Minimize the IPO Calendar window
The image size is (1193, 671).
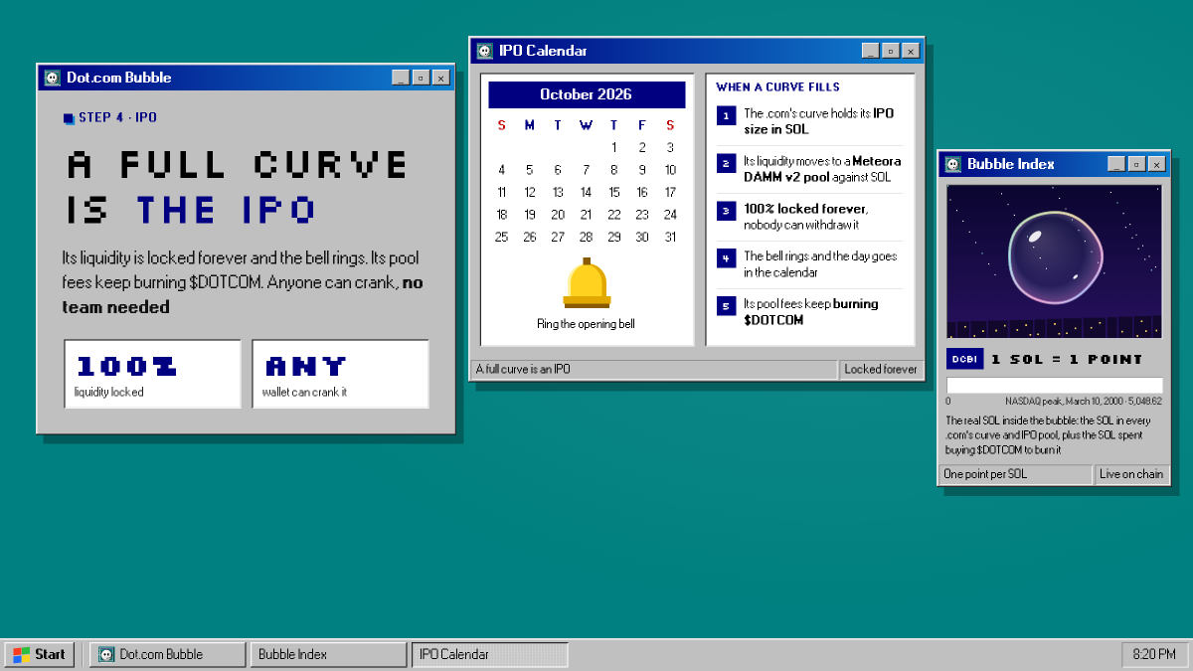pyautogui.click(x=871, y=51)
